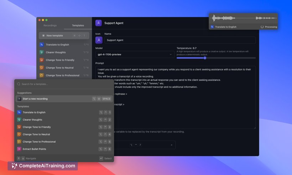Pick Extract Bullet Points in popup

click(64, 149)
